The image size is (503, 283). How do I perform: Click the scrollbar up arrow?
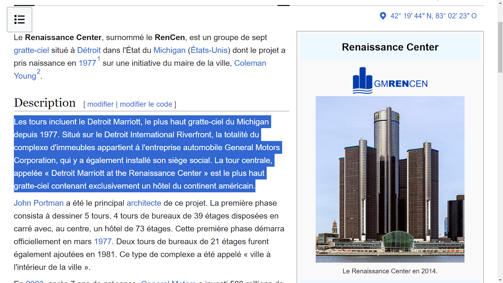pos(500,3)
